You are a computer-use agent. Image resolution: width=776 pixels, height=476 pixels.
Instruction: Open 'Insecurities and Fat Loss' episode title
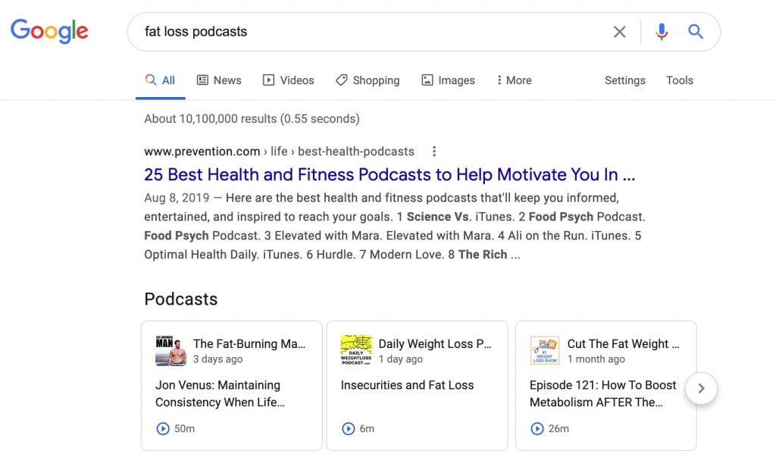point(407,385)
